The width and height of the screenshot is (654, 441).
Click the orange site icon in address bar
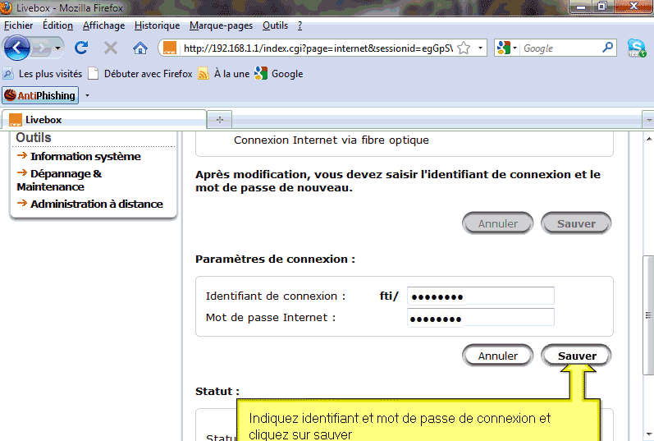pyautogui.click(x=170, y=48)
